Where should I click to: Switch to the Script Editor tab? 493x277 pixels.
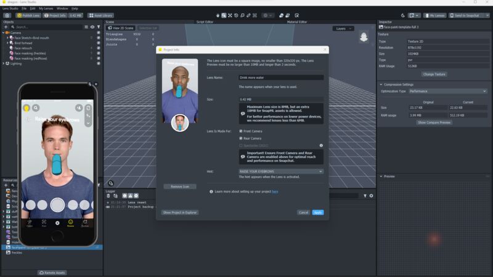[205, 22]
